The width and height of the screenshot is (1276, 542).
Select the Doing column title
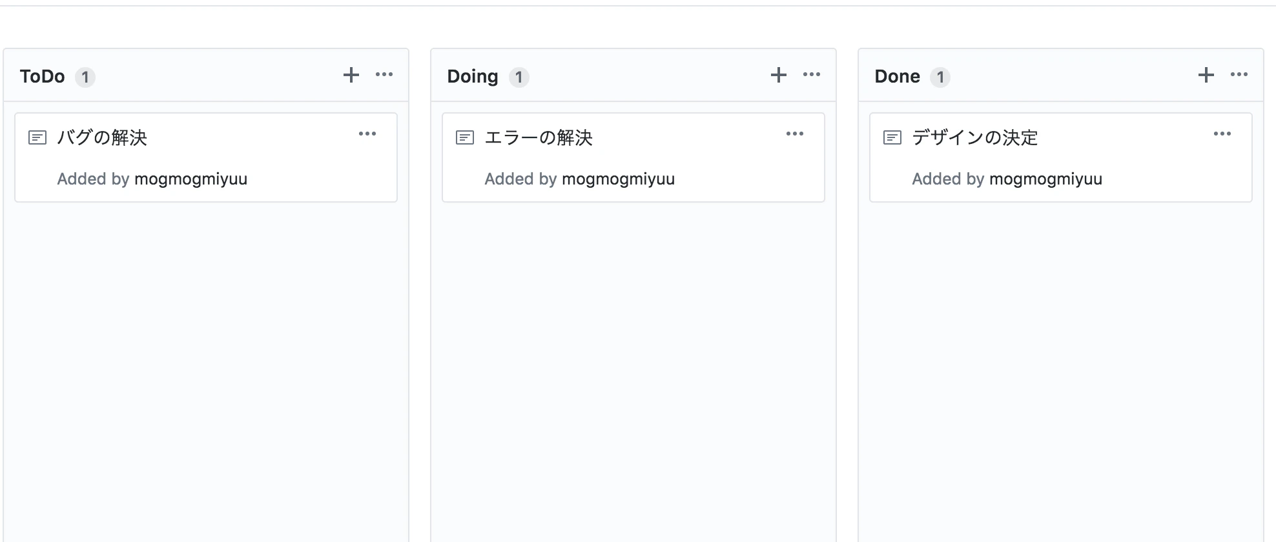pyautogui.click(x=473, y=77)
